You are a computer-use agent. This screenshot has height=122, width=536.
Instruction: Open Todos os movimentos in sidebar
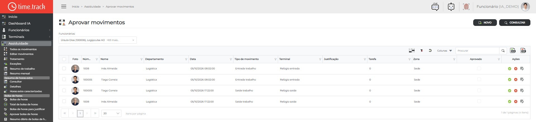tap(23, 49)
